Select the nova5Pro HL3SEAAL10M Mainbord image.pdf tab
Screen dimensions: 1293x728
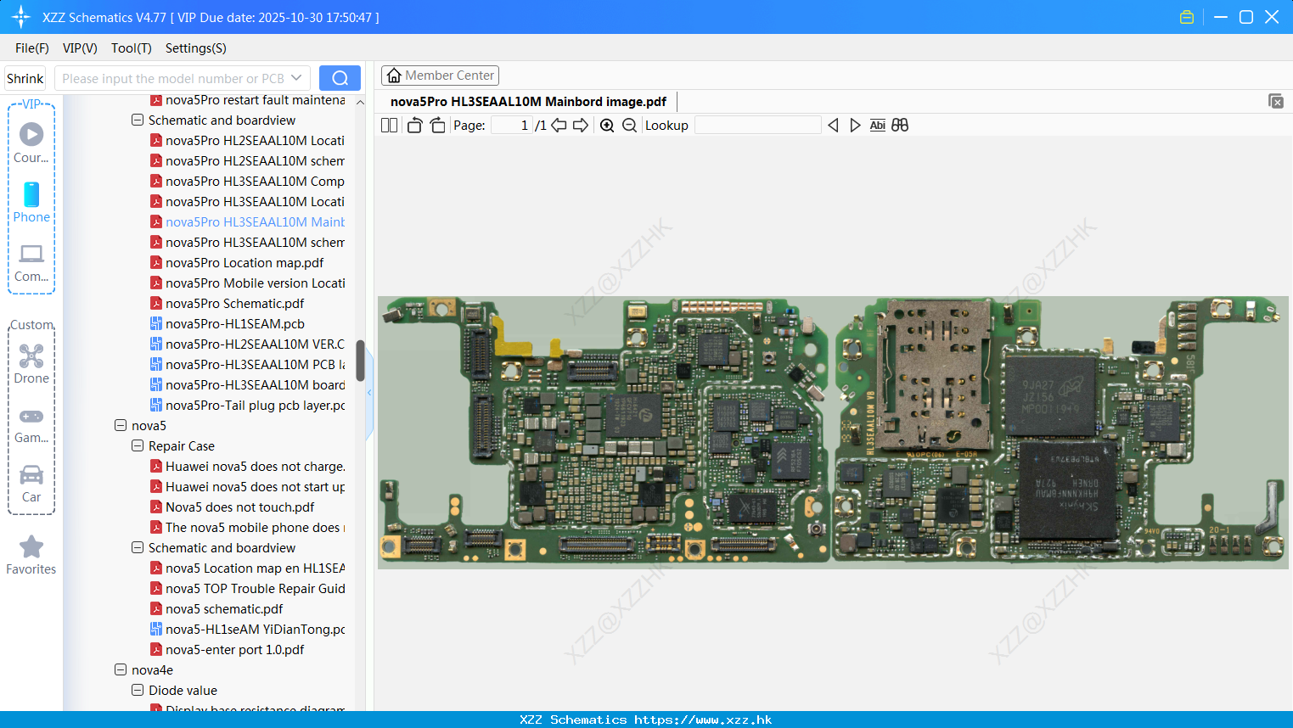(528, 102)
